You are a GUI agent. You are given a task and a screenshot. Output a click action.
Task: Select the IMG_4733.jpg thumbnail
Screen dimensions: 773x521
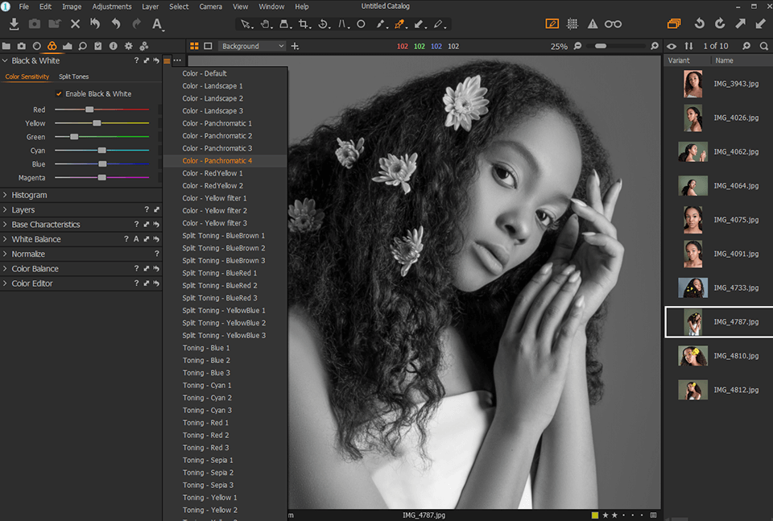tap(692, 287)
